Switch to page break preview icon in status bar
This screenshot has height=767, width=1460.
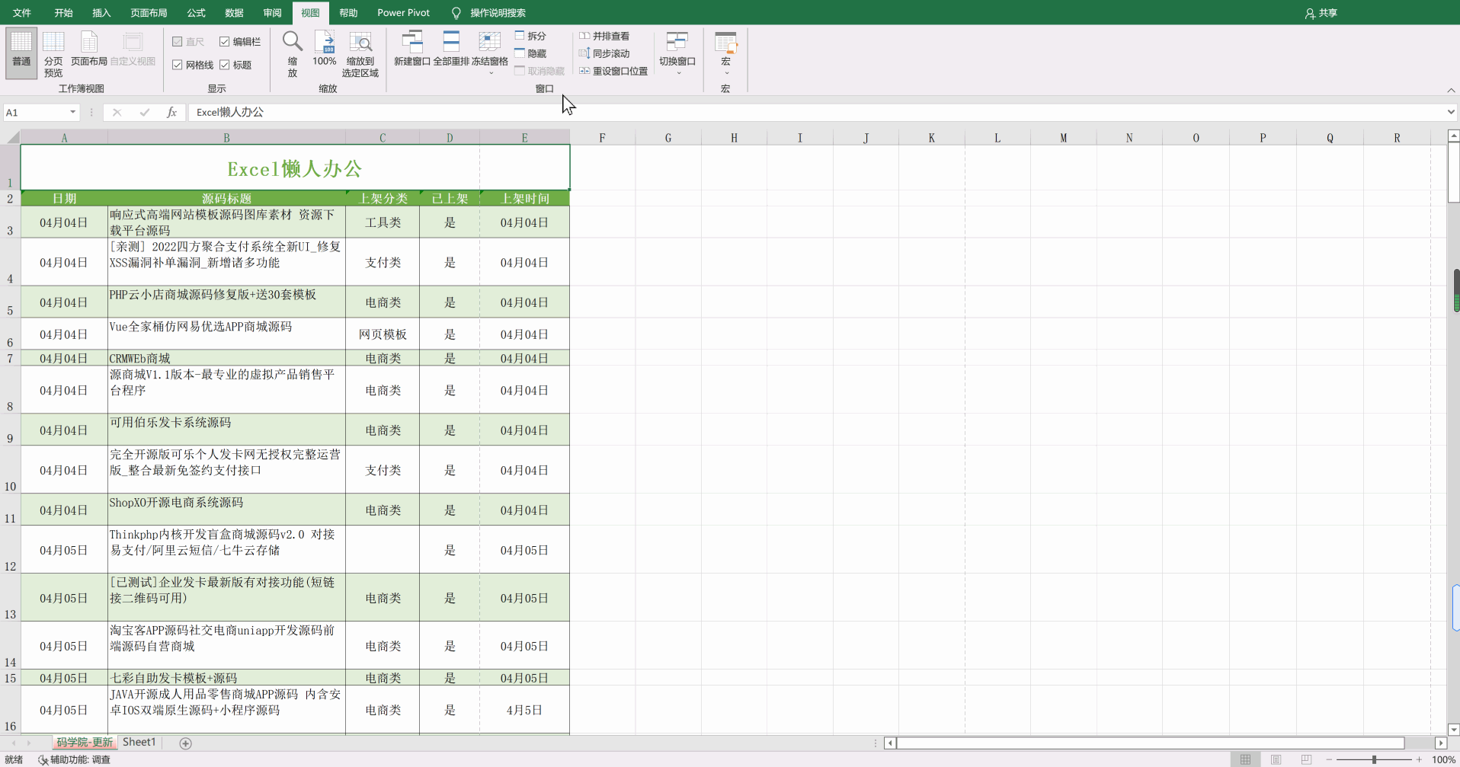click(x=1306, y=759)
